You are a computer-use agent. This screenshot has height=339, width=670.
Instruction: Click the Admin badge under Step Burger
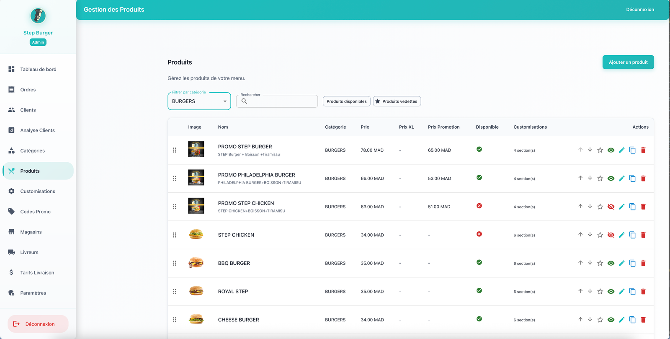38,42
